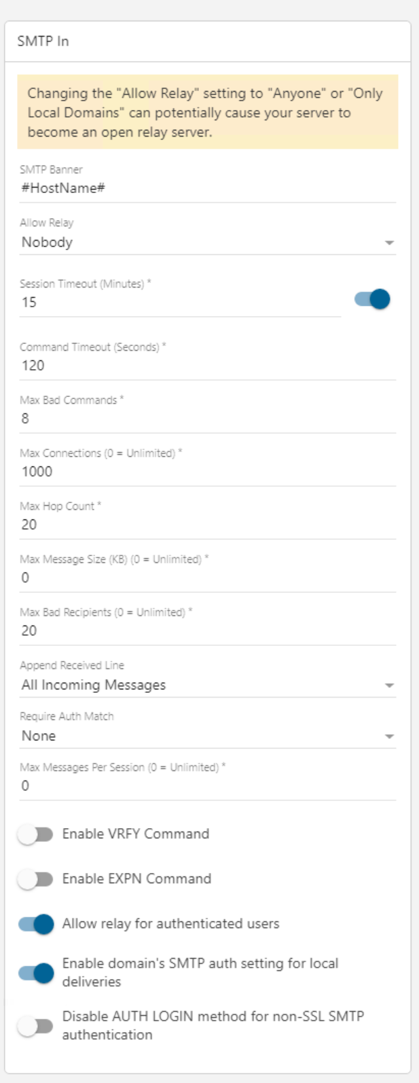This screenshot has height=1083, width=419.
Task: Enable Disable AUTH LOGIN for non-SSL toggle
Action: 35,1026
